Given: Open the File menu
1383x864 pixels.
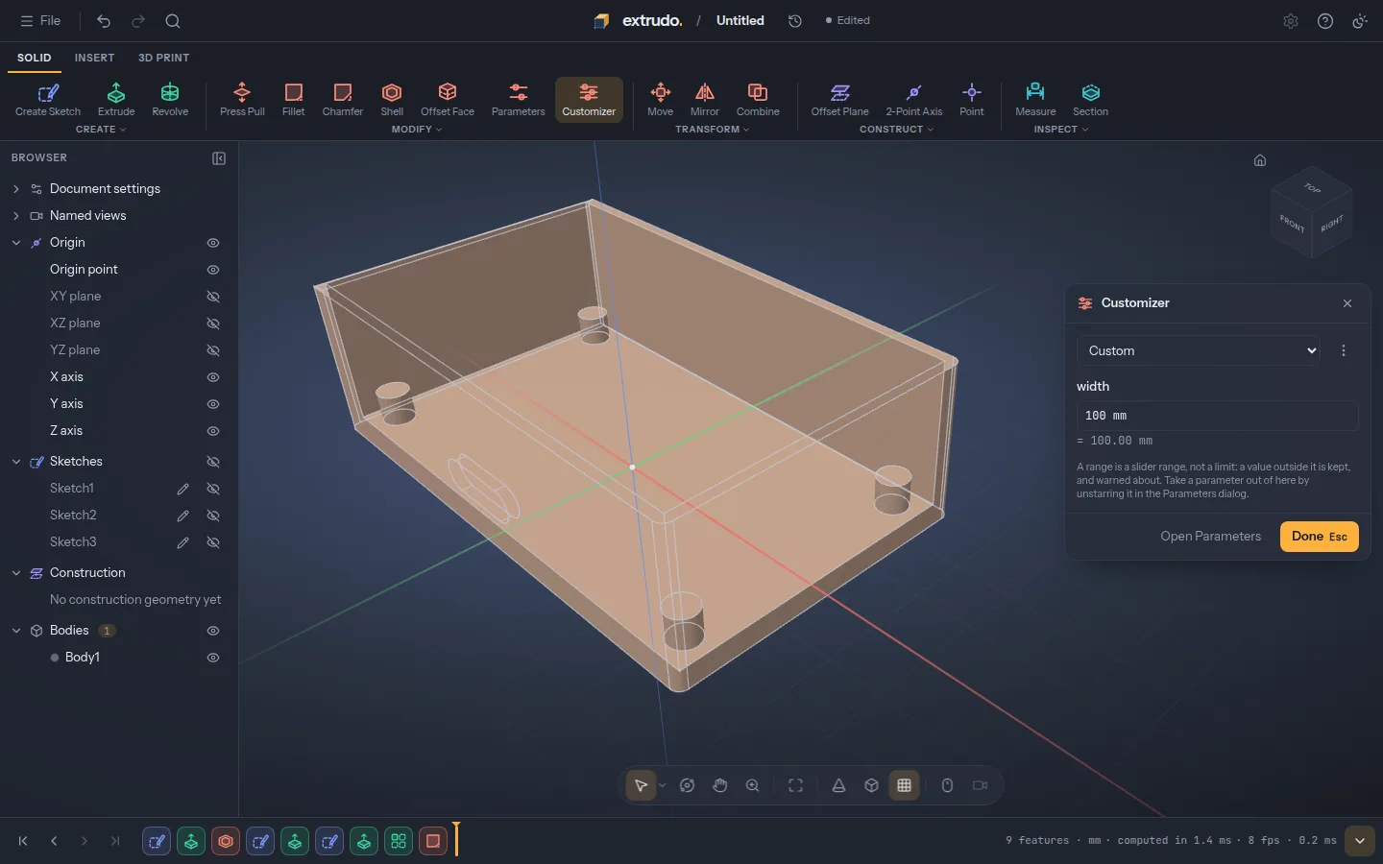Looking at the screenshot, I should click(40, 21).
